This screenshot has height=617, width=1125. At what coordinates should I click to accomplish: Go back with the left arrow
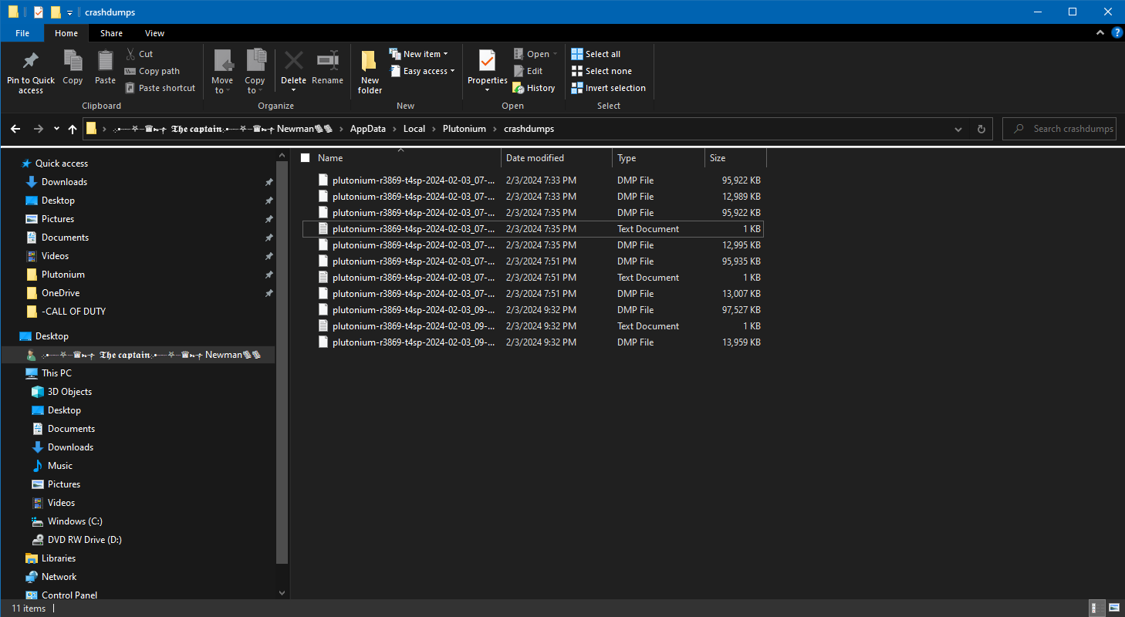click(x=15, y=129)
